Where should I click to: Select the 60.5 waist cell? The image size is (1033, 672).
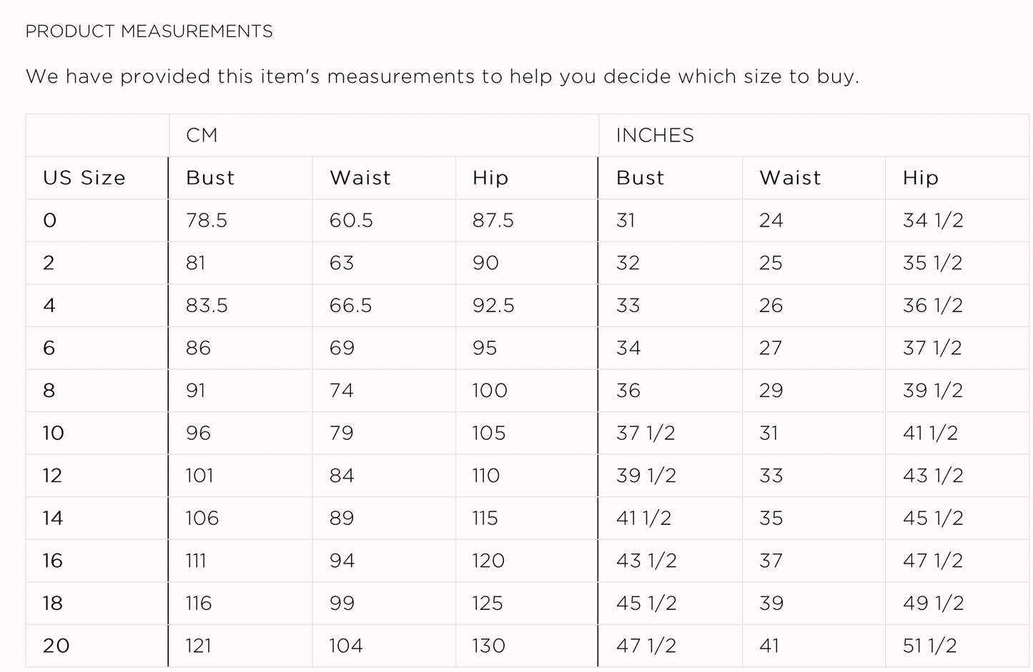pyautogui.click(x=351, y=220)
